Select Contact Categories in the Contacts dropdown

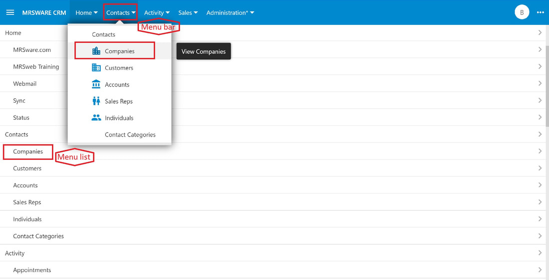point(119,135)
